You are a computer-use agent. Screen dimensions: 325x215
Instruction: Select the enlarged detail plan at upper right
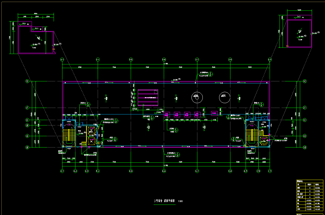click(x=299, y=34)
